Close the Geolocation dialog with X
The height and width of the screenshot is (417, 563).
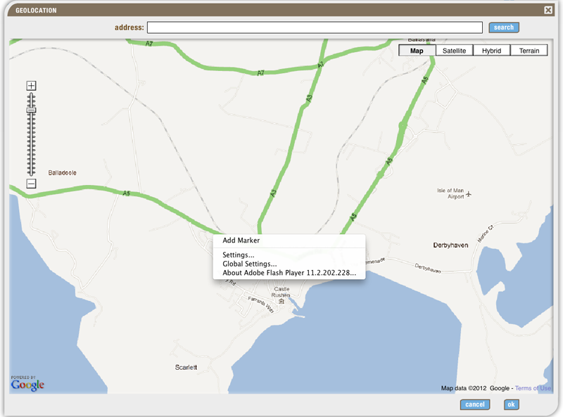[x=548, y=10]
